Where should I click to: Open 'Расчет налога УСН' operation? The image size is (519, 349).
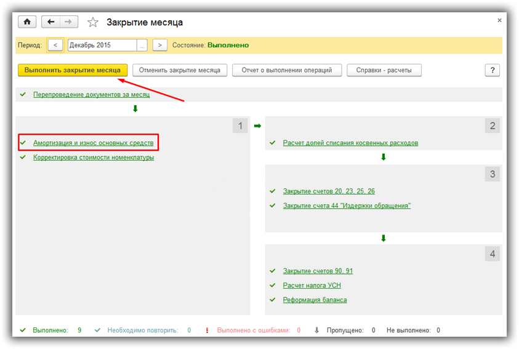click(312, 286)
